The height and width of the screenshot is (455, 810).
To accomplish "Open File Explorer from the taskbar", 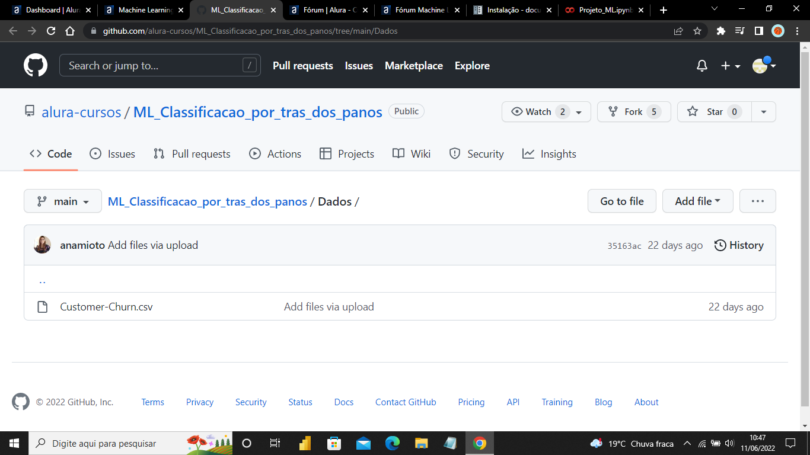I will click(422, 443).
